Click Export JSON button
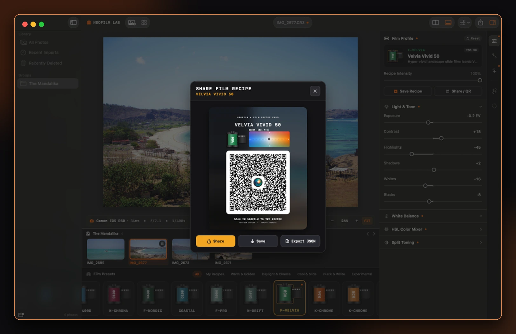516x334 pixels. pos(300,241)
